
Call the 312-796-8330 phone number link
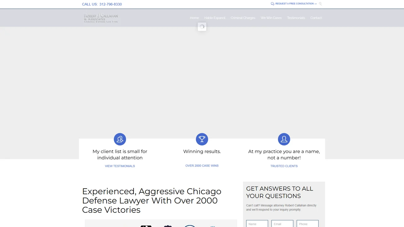point(110,4)
